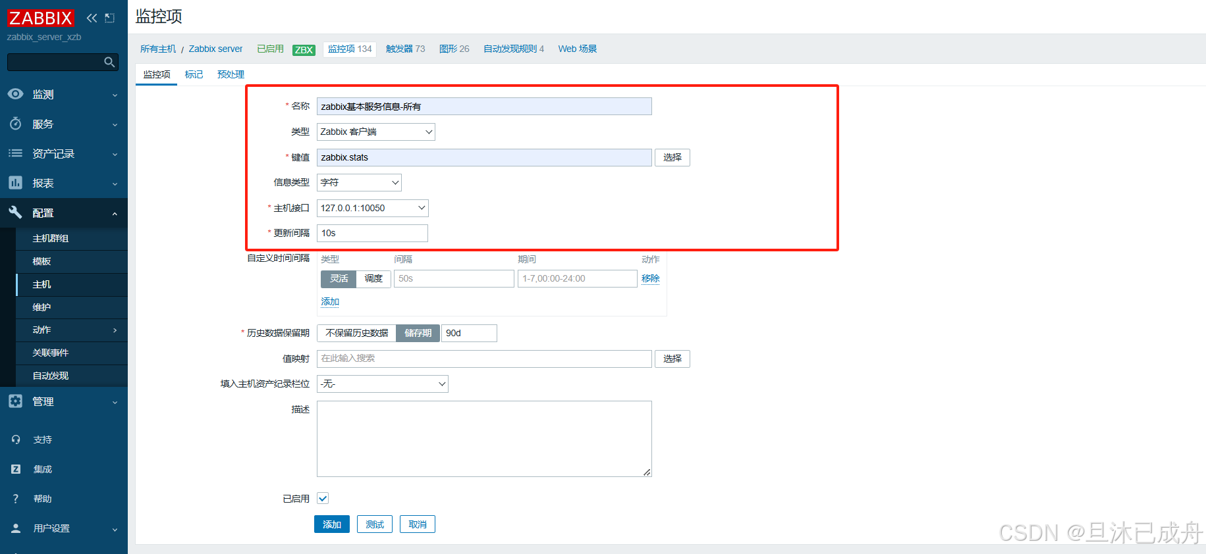The image size is (1206, 554).
Task: Open 触发器 73 link
Action: [x=405, y=49]
